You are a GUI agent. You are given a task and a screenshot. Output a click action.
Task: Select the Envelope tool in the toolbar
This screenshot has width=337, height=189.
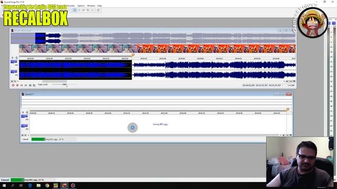coord(92,10)
